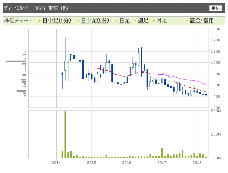Screen dimensions: 228x173
Task: Open the 日中足(5分) intraday chart link
Action: coord(95,21)
